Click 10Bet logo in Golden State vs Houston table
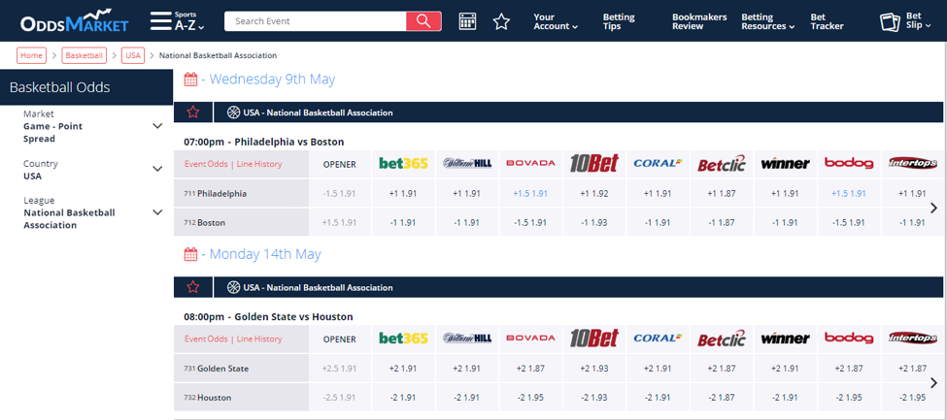This screenshot has height=420, width=947. (x=594, y=339)
